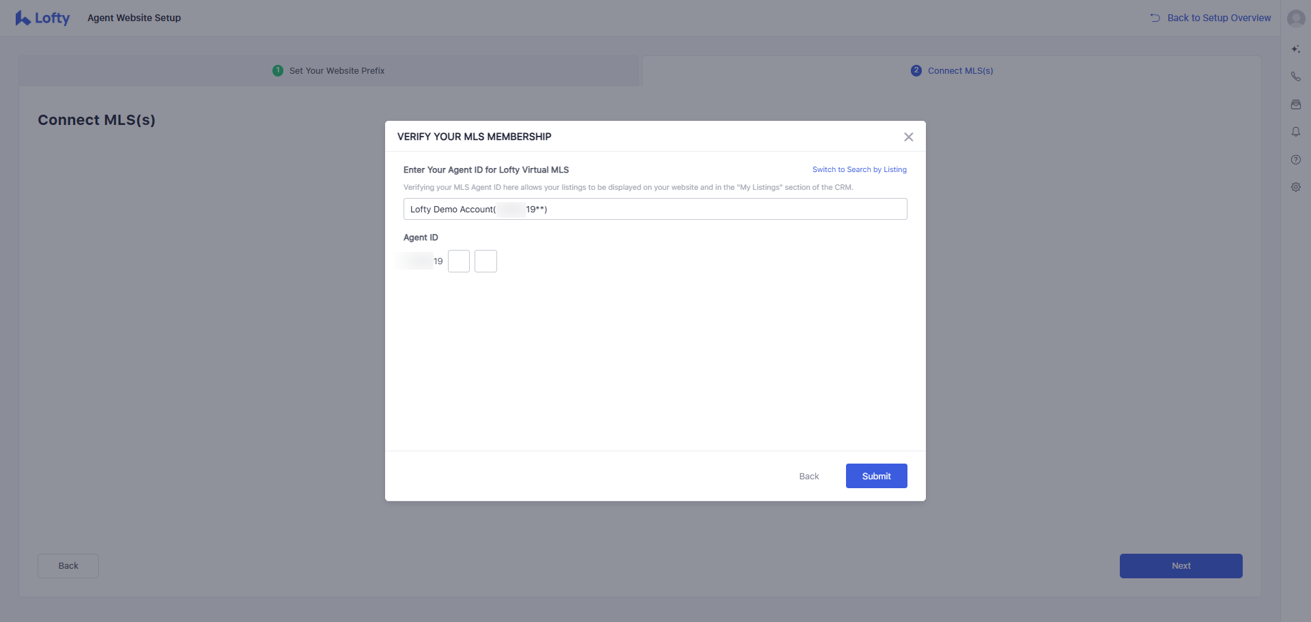Open the inbox icon in the sidebar
Screen dimensions: 1311x622
pyautogui.click(x=1295, y=104)
